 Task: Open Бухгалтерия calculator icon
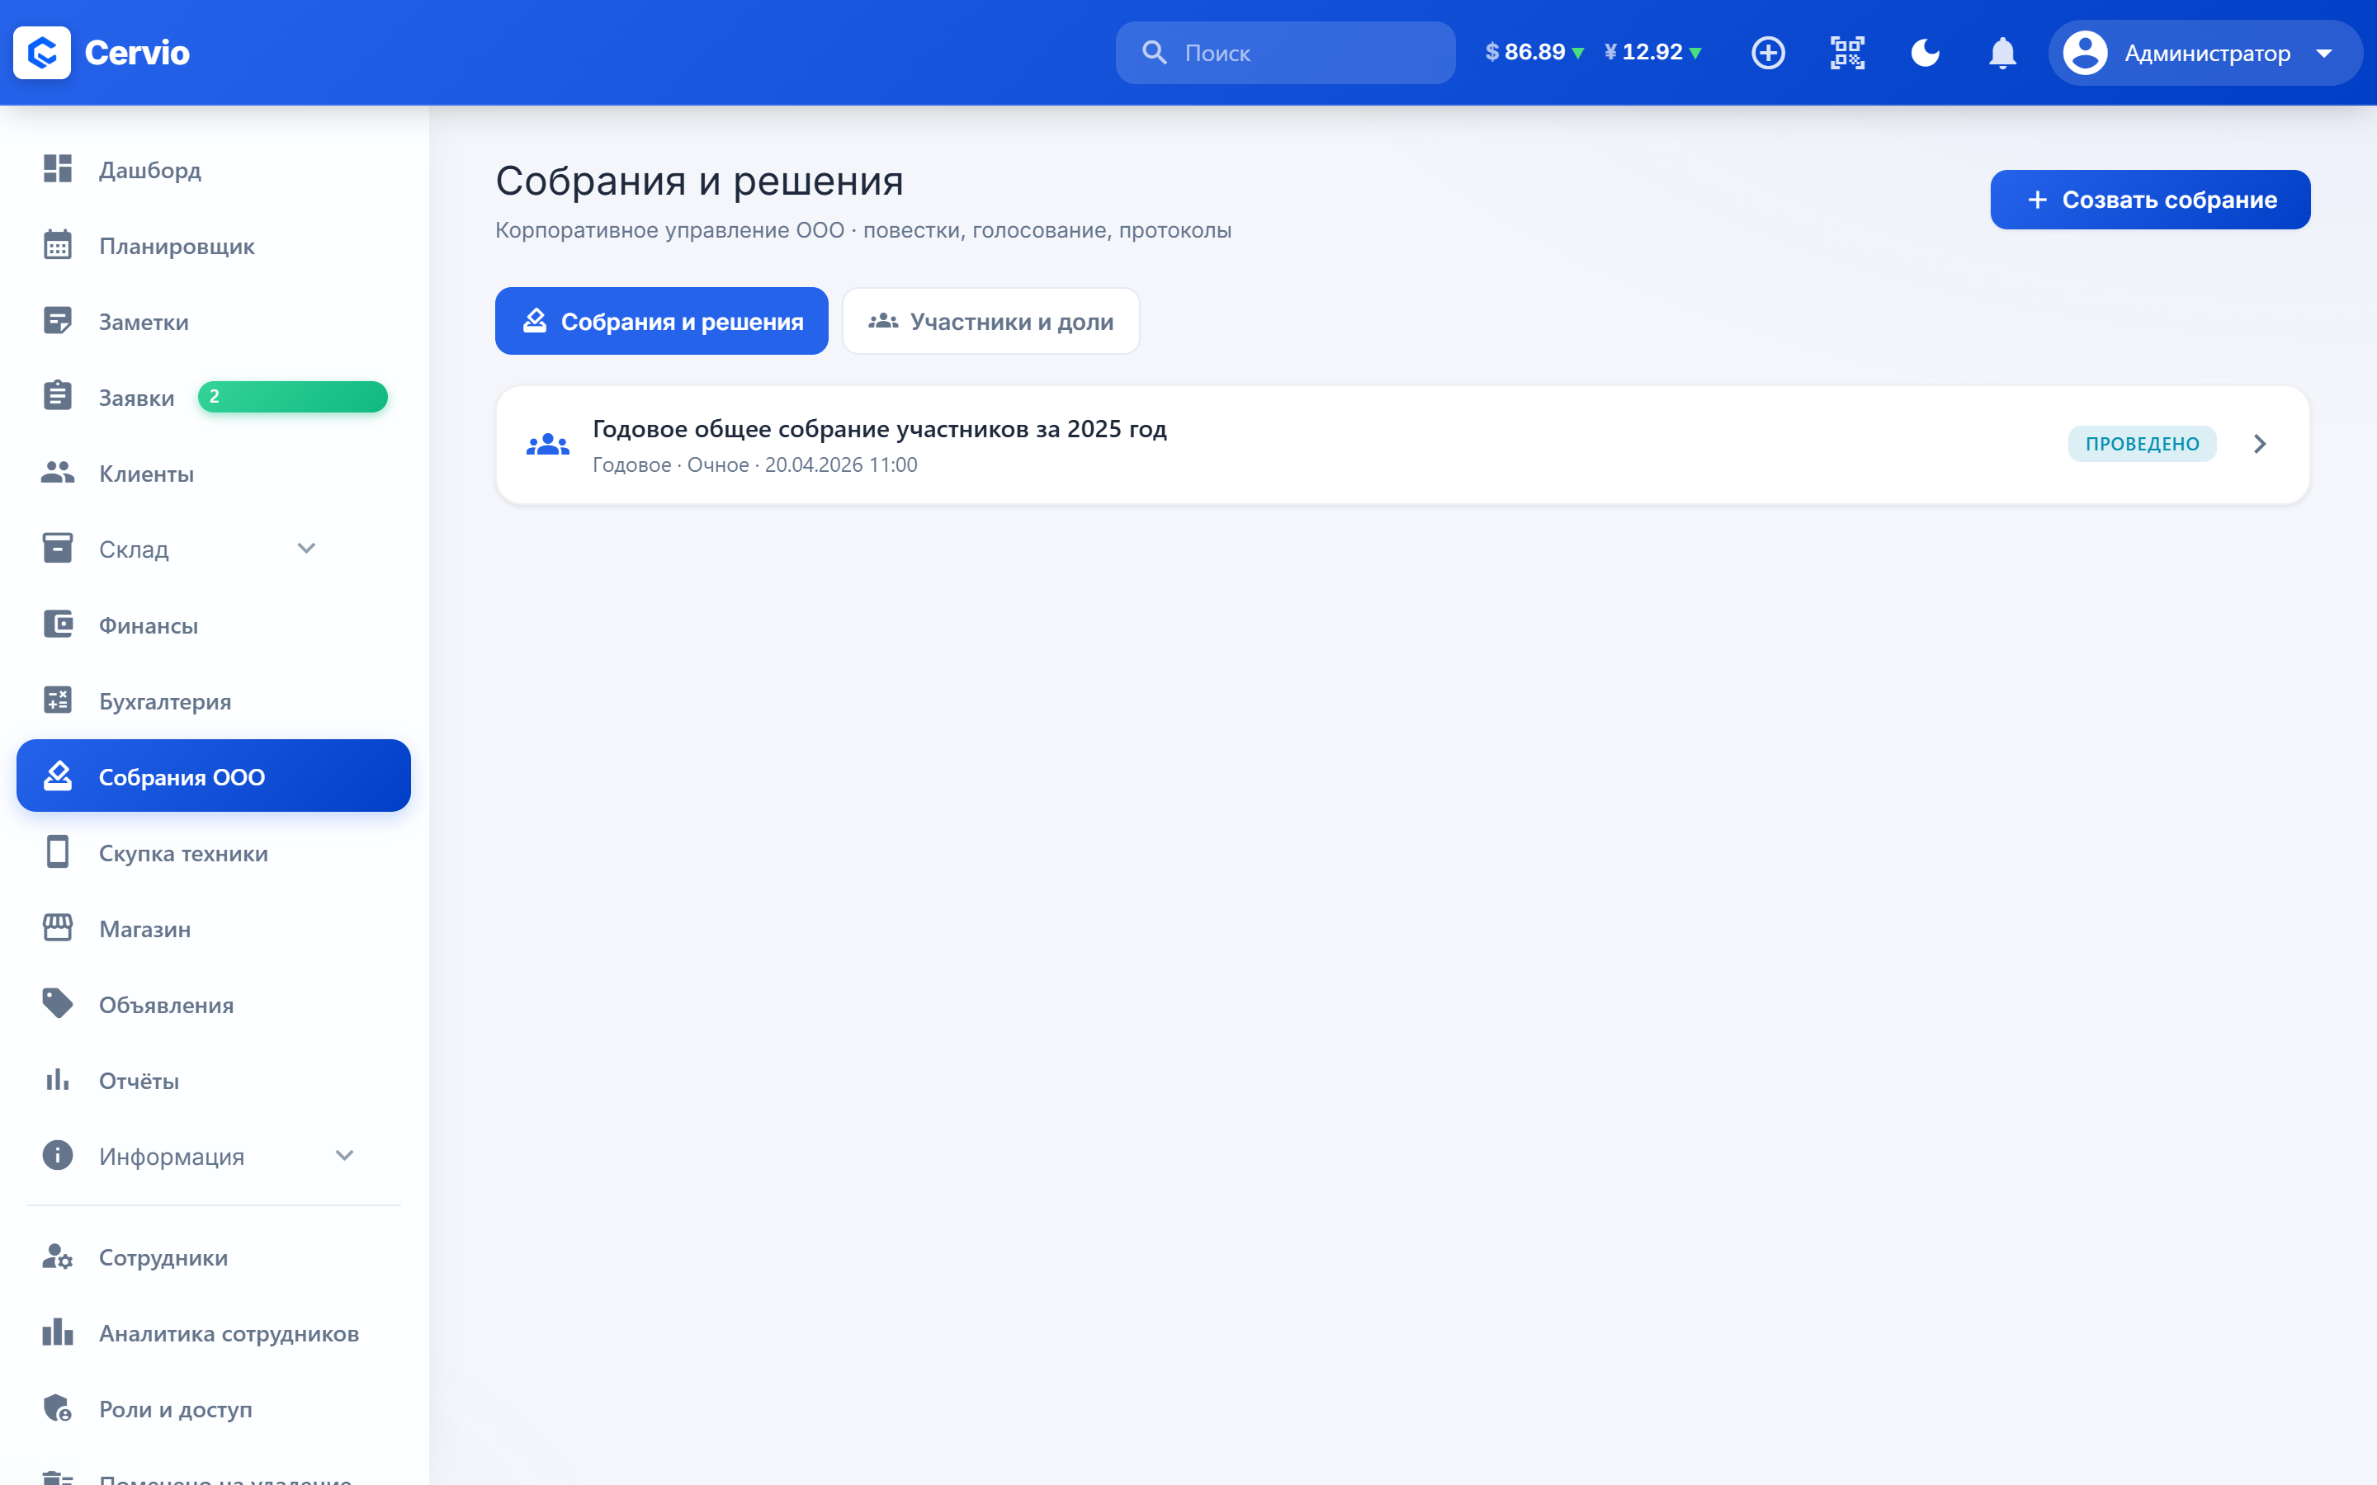58,700
